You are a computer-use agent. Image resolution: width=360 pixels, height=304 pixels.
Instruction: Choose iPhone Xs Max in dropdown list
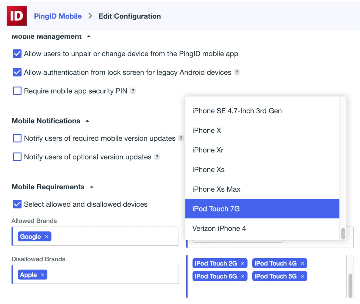click(216, 189)
